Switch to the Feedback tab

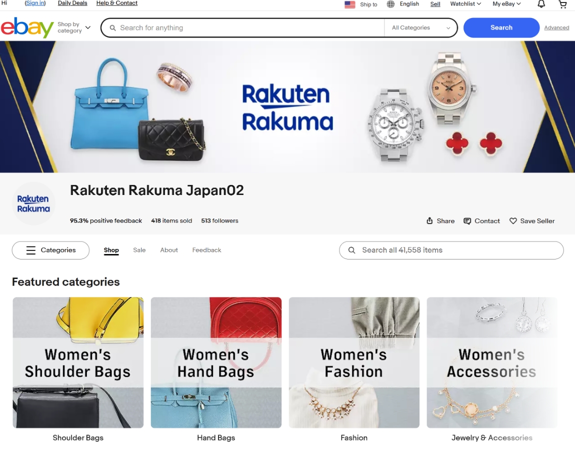(x=207, y=250)
